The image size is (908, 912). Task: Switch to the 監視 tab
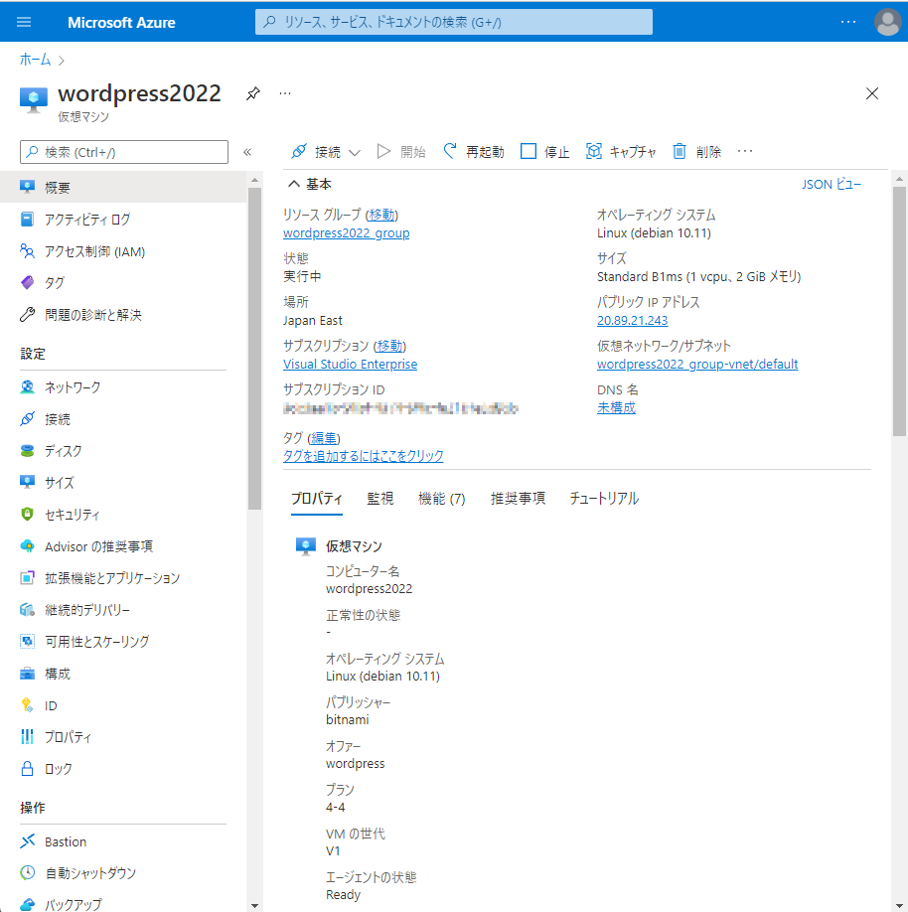(x=380, y=499)
